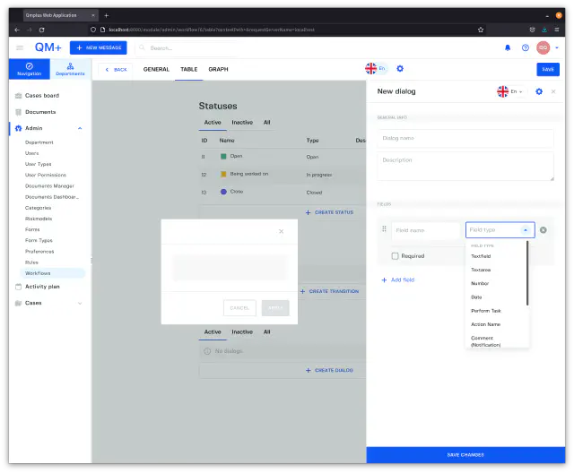Click the green Open status color swatch
574x473 pixels.
(x=223, y=157)
